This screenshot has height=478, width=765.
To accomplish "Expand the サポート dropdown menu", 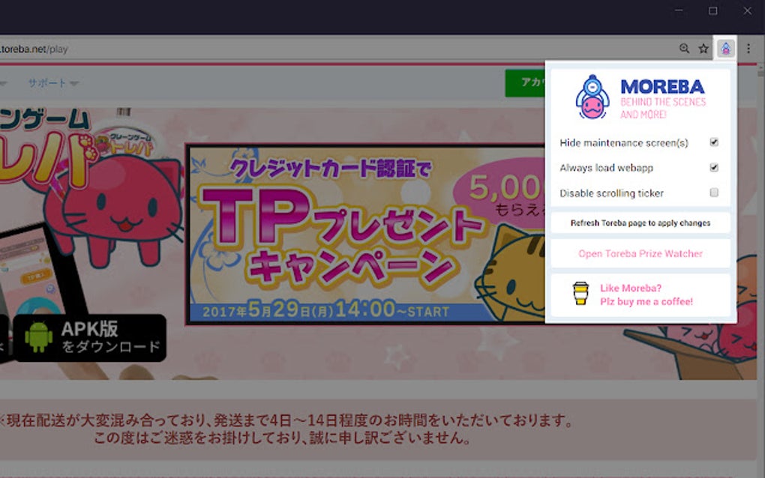I will point(52,83).
